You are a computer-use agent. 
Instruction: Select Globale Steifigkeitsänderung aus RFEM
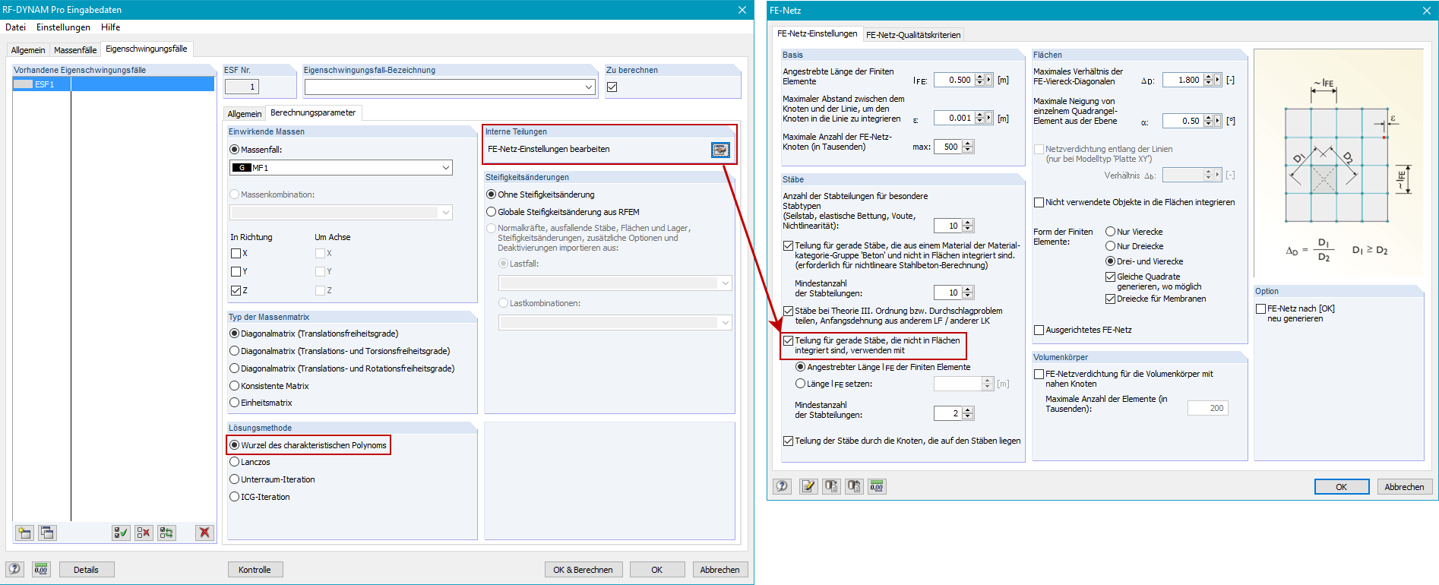(492, 212)
